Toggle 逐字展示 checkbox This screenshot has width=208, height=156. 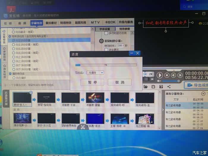point(106,50)
